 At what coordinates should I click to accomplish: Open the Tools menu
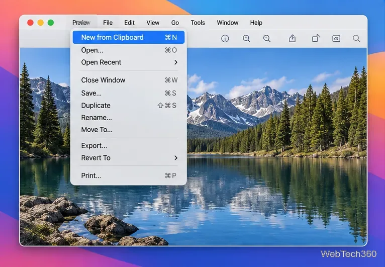[198, 23]
